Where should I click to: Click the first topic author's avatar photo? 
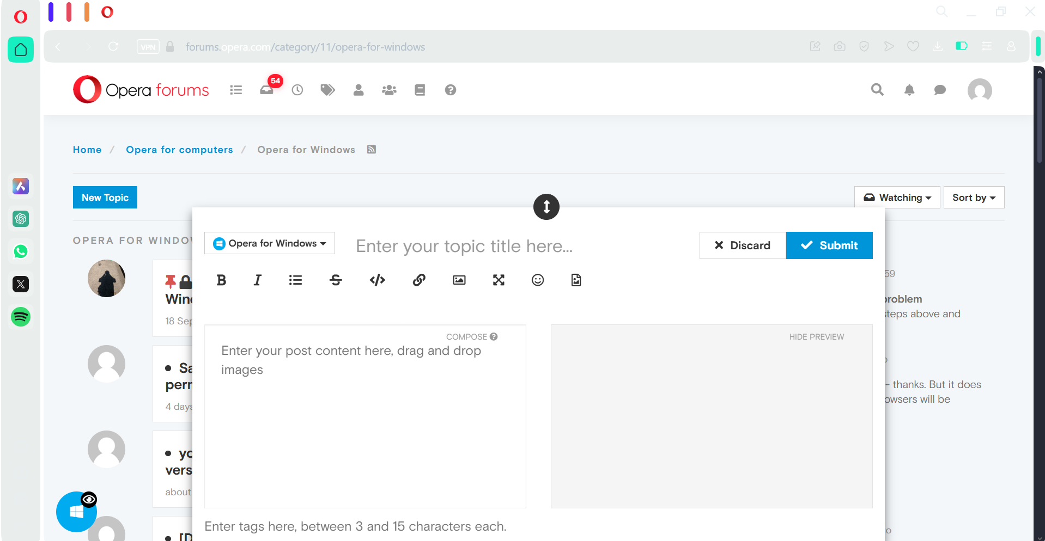pyautogui.click(x=106, y=278)
